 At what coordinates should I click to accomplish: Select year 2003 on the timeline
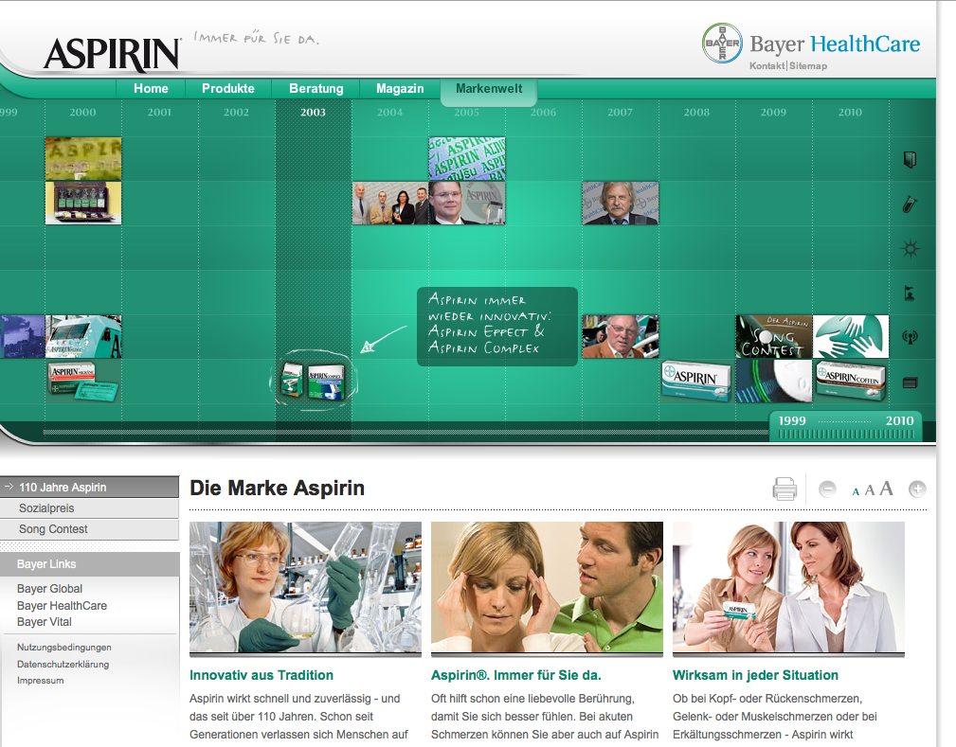[x=313, y=112]
